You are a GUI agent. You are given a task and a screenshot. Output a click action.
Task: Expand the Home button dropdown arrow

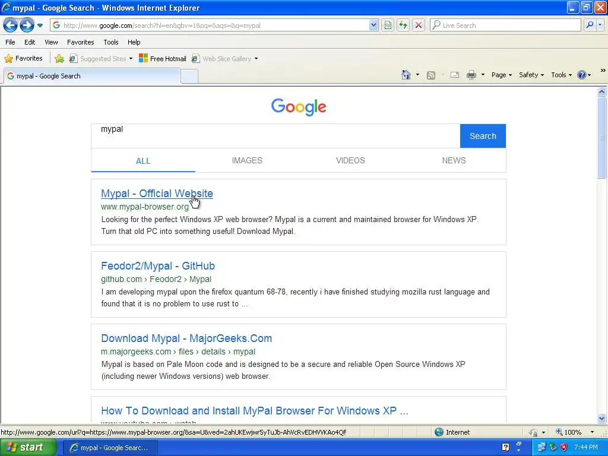(417, 75)
